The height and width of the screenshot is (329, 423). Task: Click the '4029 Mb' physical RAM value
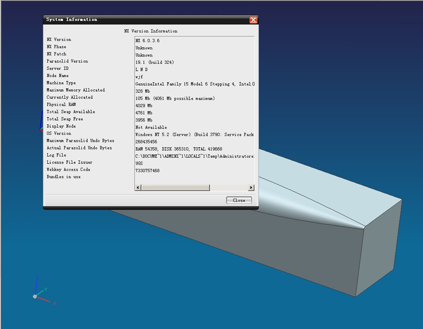point(144,106)
